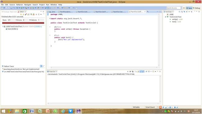Click the Compare Result icon in Failure Trace
Image resolution: width=202 pixels, height=114 pixels.
tap(44, 66)
